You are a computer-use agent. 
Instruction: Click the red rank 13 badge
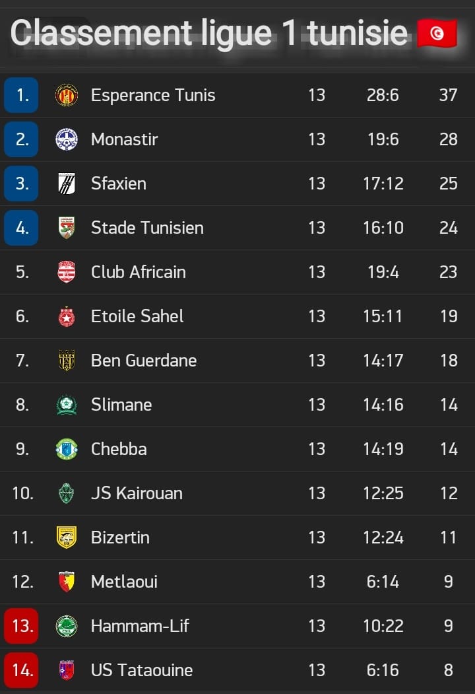coord(21,626)
